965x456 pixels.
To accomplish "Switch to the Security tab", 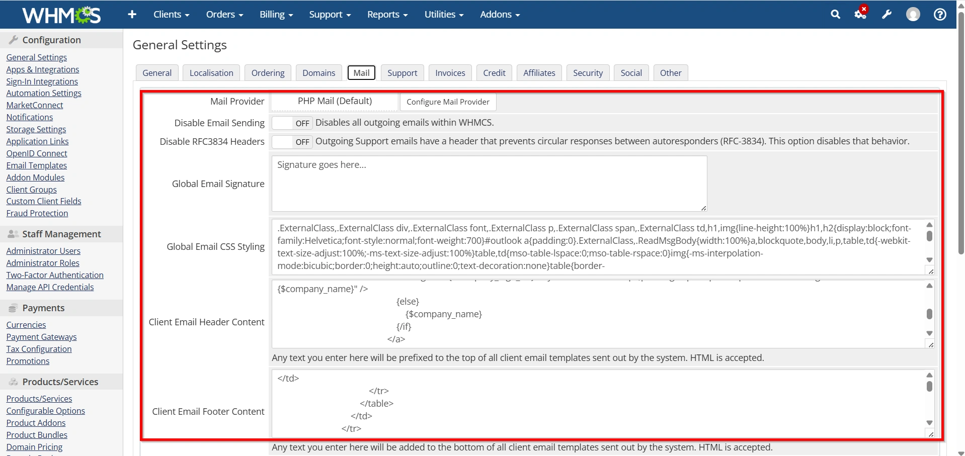I will pos(588,73).
